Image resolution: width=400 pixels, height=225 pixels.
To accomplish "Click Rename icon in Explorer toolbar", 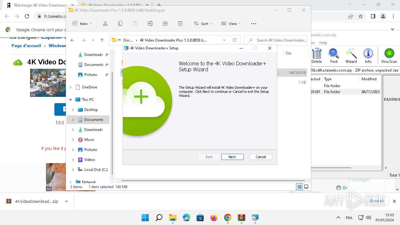I will click(150, 23).
